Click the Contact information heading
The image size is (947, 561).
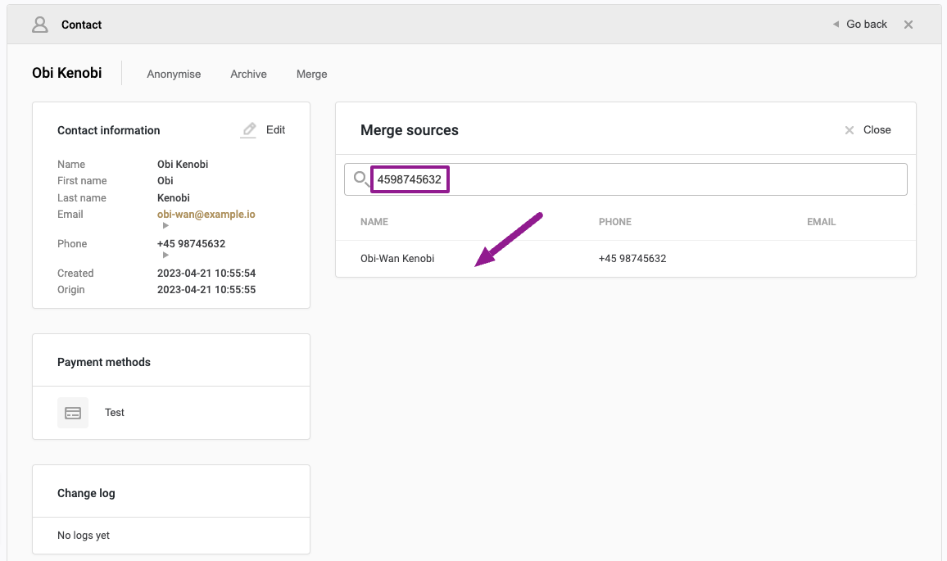point(109,130)
